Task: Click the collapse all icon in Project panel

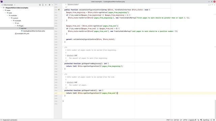Action: (x=46, y=5)
